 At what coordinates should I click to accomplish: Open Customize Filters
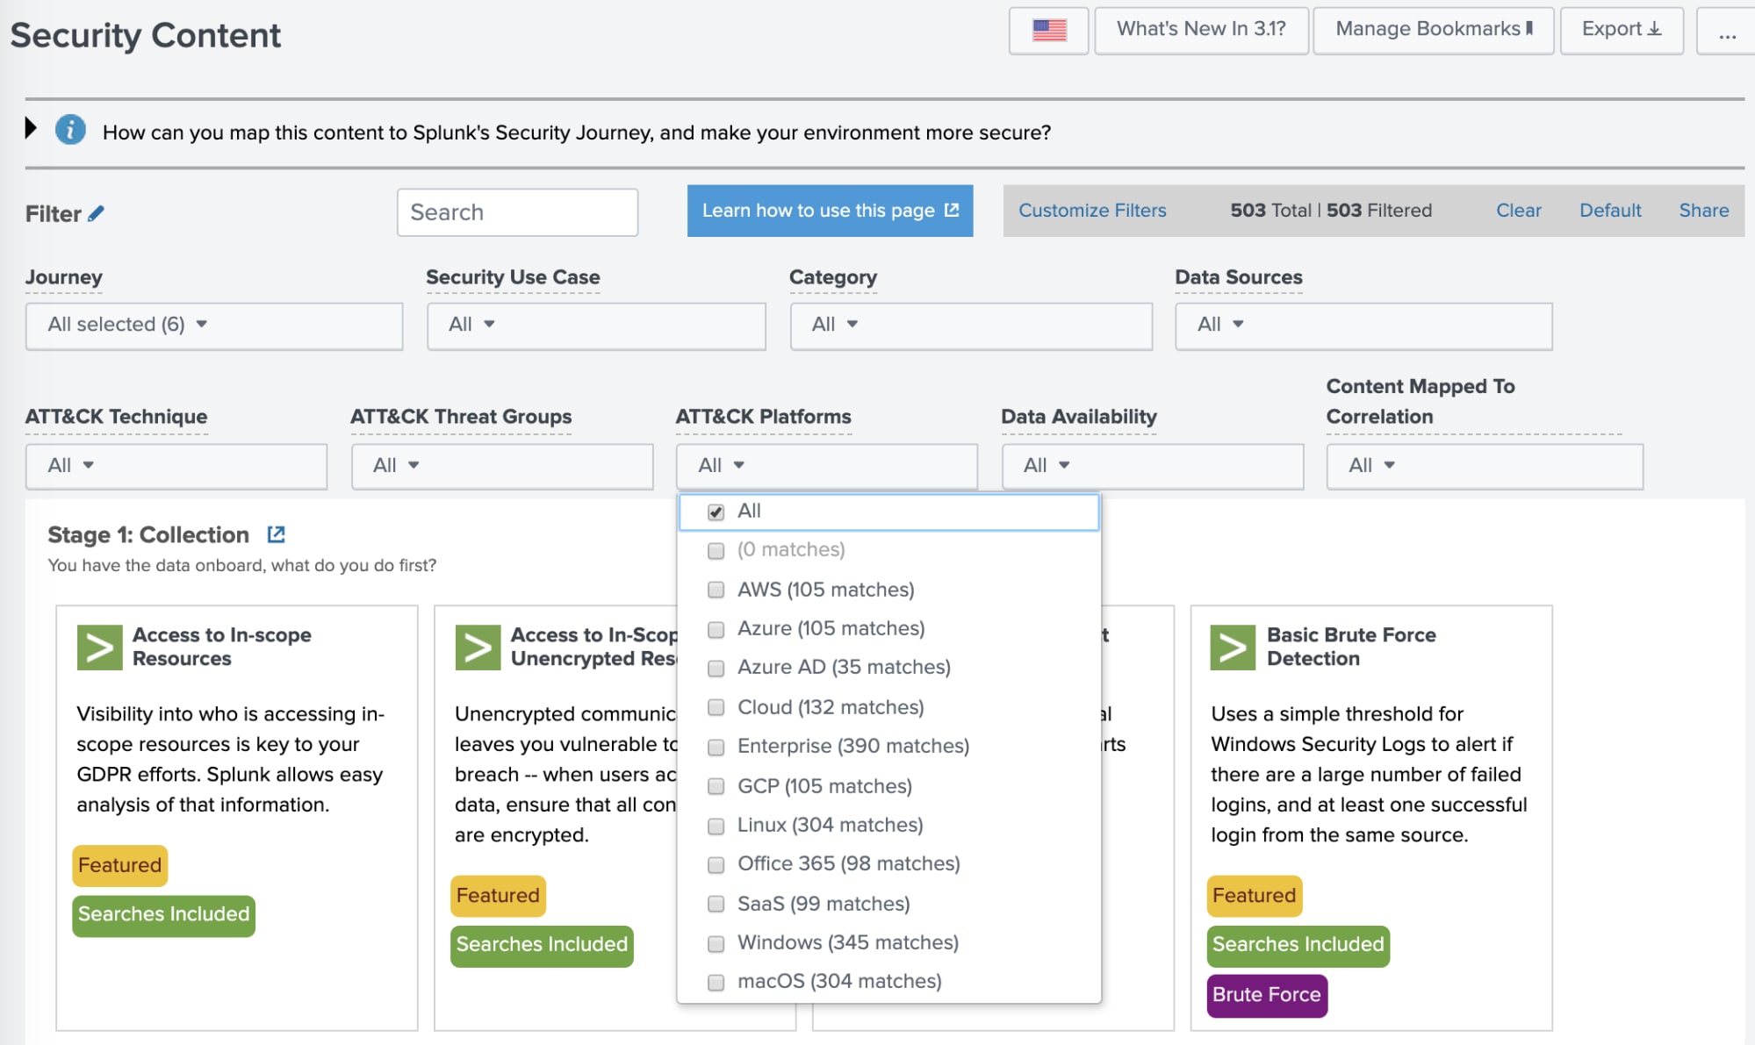[x=1092, y=211]
